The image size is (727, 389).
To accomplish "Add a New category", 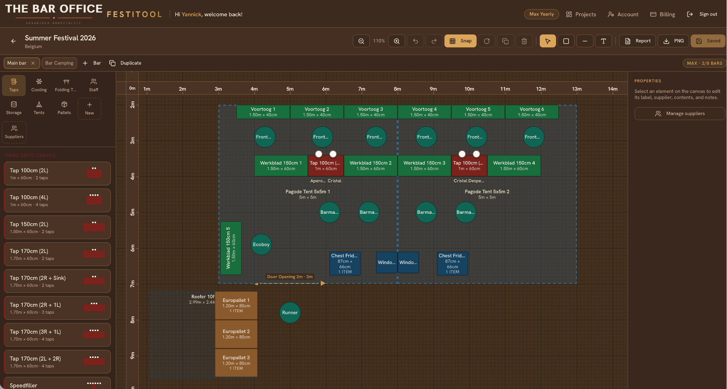I will pyautogui.click(x=90, y=109).
